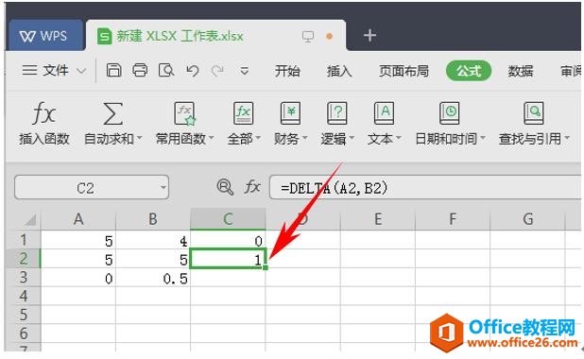Click the Print icon
Screen dimensions: 584x359
tap(140, 70)
